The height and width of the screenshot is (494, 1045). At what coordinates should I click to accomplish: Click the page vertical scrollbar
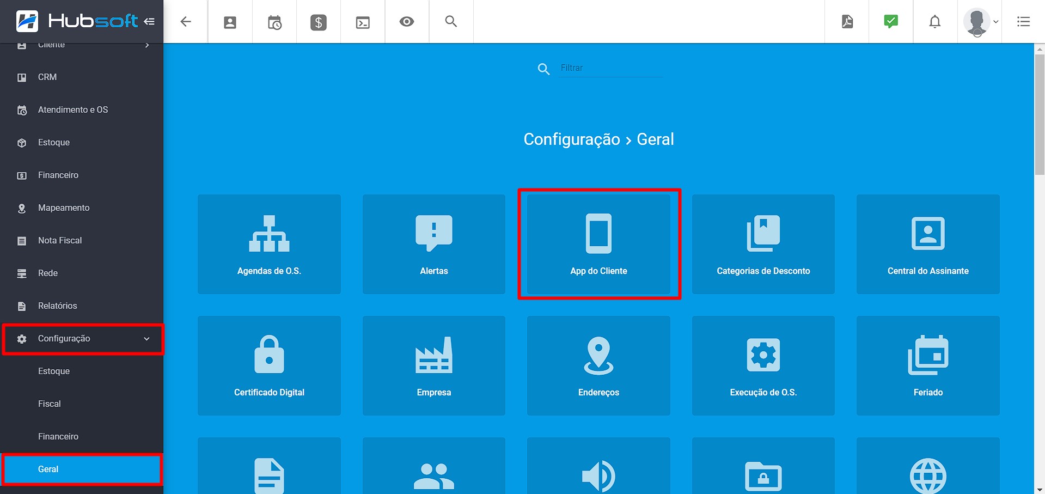1040,114
